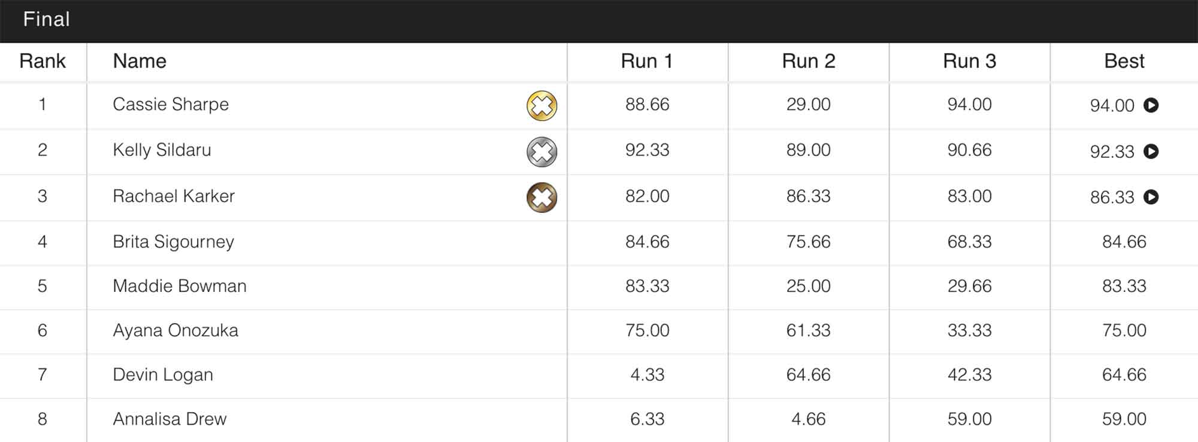Click the Best column header
Image resolution: width=1198 pixels, height=442 pixels.
[x=1124, y=61]
